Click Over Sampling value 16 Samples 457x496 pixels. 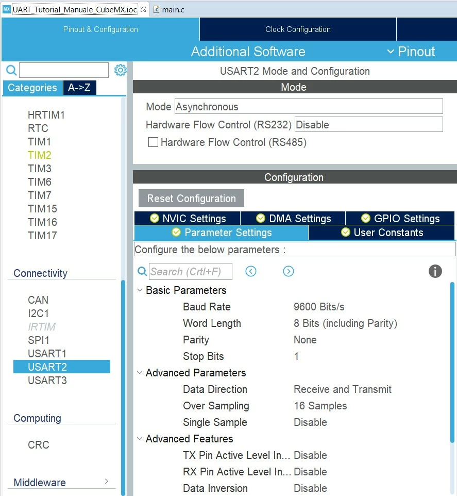[320, 406]
